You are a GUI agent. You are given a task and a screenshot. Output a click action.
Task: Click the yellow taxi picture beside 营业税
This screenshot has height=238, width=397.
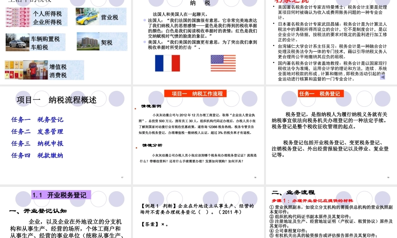87,16
